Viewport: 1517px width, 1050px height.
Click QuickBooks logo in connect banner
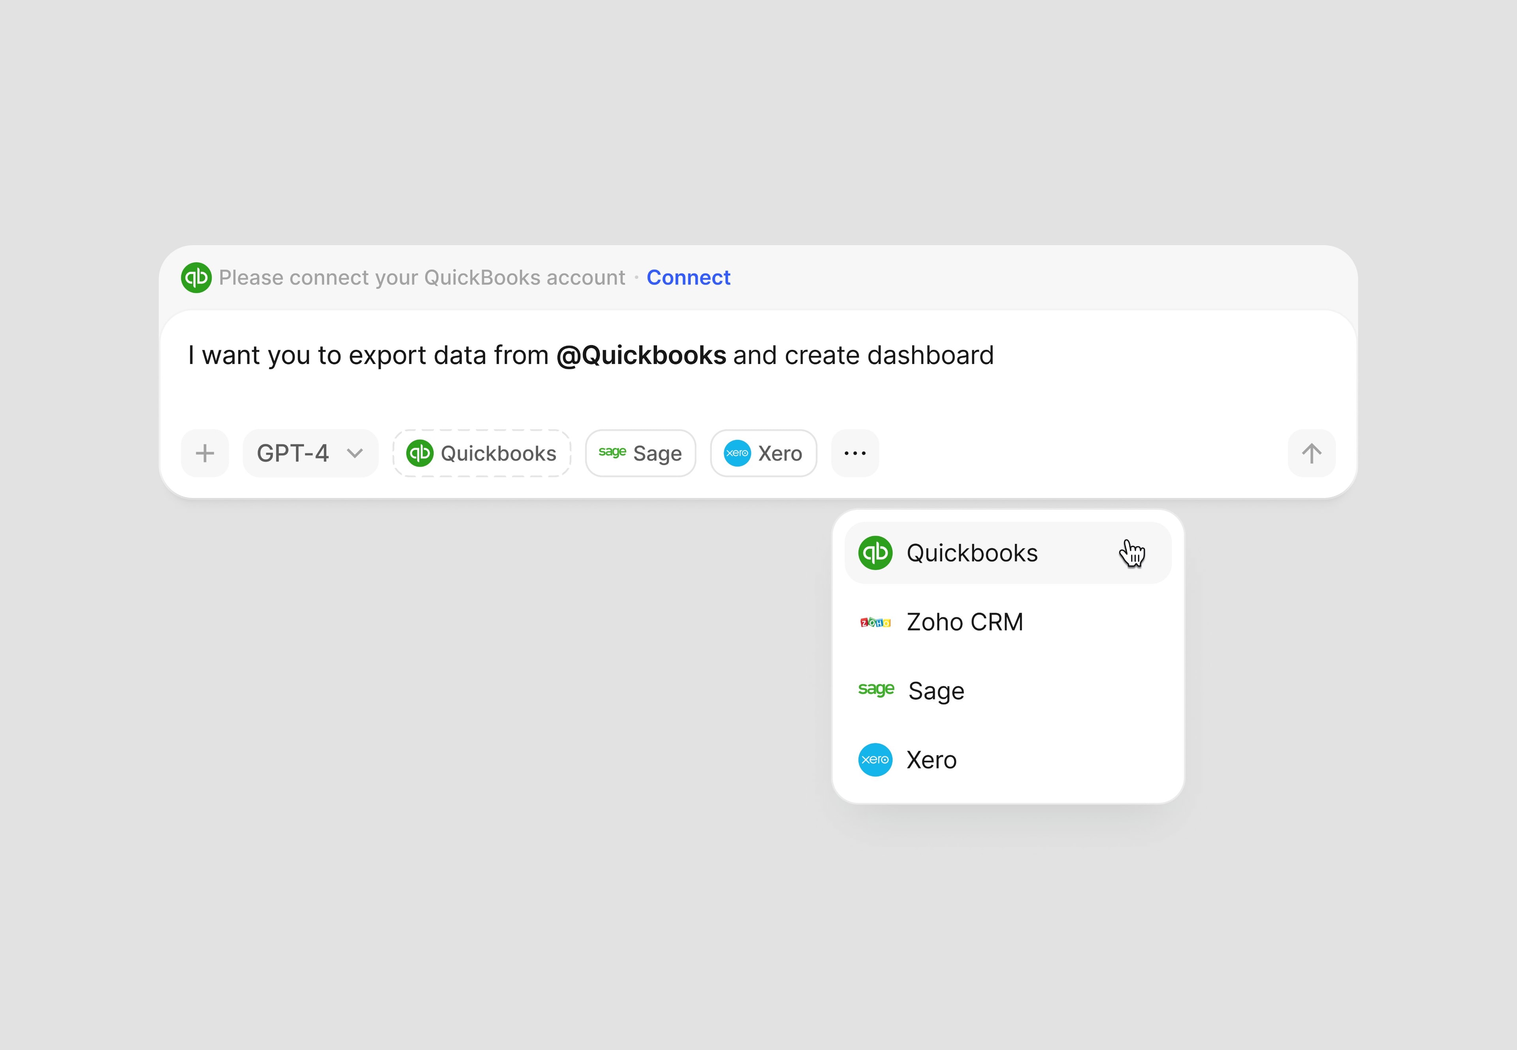(x=196, y=278)
